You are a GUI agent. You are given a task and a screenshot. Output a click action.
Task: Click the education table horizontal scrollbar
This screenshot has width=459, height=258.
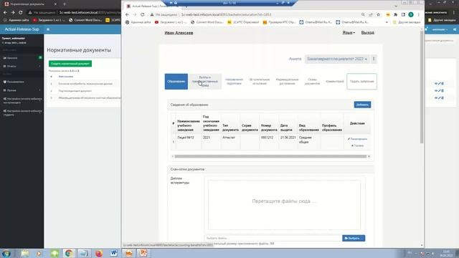270,156
